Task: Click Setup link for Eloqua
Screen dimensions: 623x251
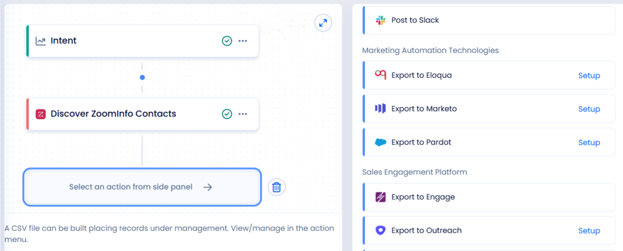Action: tap(589, 75)
